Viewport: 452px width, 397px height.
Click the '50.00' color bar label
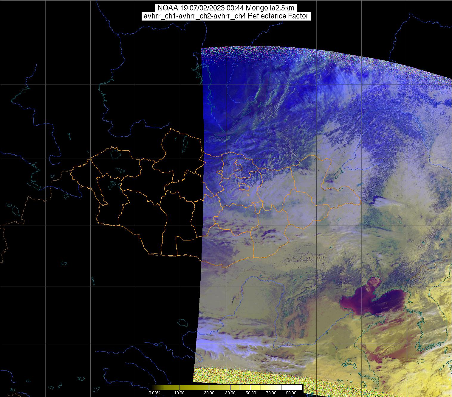point(251,393)
